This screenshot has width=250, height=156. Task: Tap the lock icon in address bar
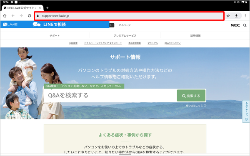click(x=37, y=16)
